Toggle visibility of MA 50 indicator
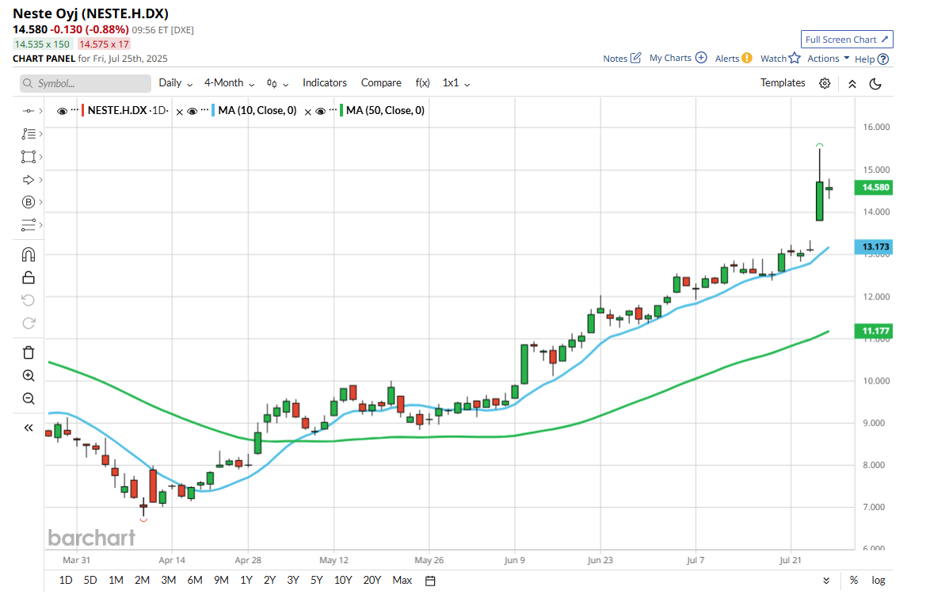This screenshot has width=930, height=606. point(320,111)
